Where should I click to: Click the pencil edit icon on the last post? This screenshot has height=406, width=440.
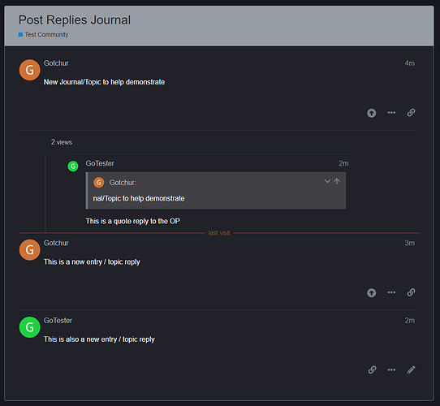tap(411, 369)
